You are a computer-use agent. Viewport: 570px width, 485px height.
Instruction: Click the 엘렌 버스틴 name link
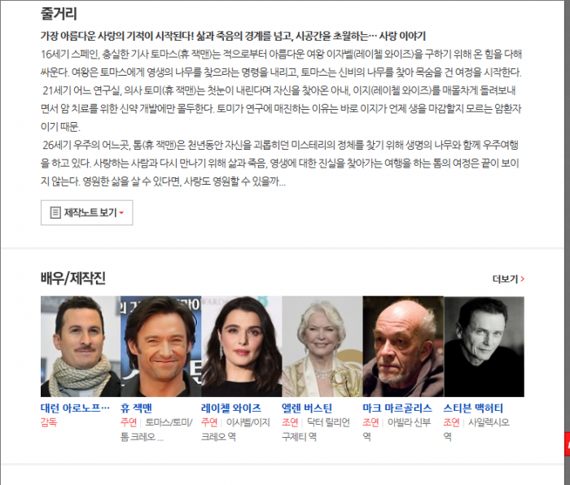tap(307, 408)
